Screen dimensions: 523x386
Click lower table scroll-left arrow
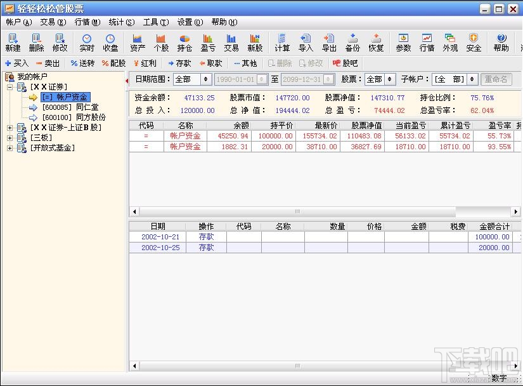(134, 366)
